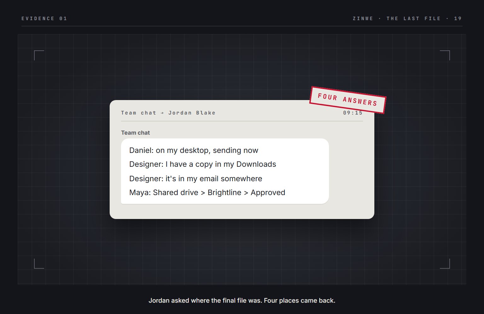Click the ZINWE title in header
484x314 pixels.
coord(363,19)
